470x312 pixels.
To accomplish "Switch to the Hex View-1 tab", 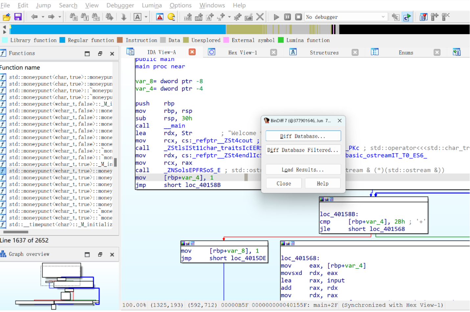I will (243, 52).
